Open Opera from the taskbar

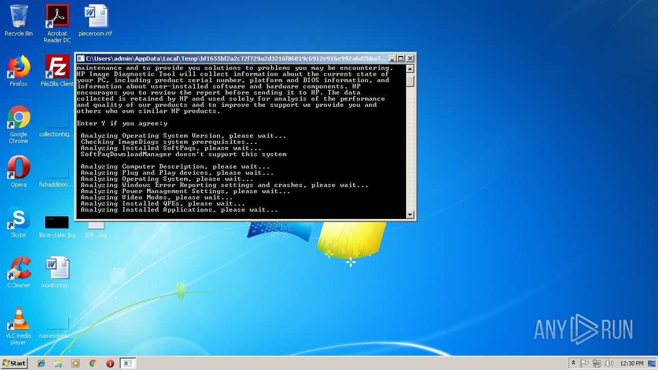tap(110, 363)
